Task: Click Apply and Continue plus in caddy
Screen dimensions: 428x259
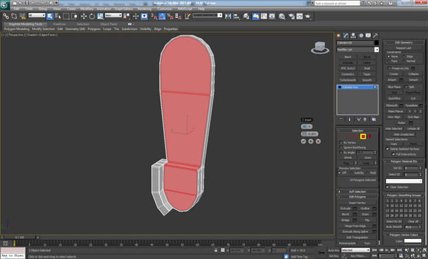Action: pos(310,142)
